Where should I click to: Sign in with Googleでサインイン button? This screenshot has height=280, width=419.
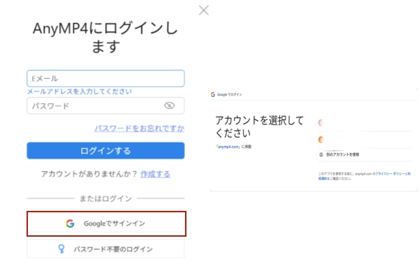[106, 223]
